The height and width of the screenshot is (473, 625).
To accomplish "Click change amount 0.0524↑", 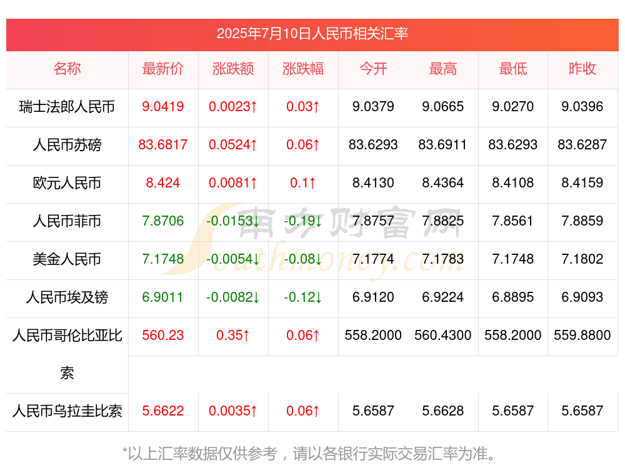I will click(233, 145).
